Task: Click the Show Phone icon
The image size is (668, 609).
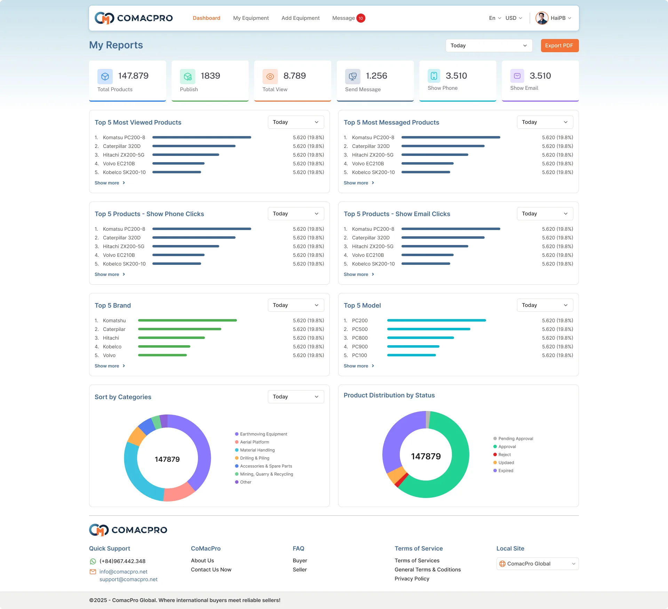Action: tap(434, 76)
